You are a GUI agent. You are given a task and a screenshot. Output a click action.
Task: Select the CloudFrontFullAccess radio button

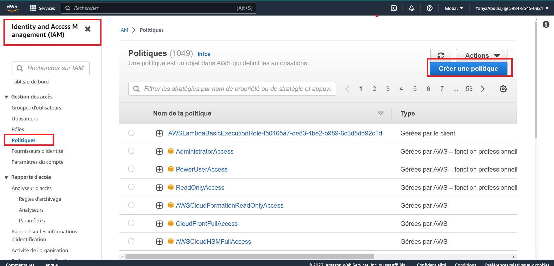pyautogui.click(x=131, y=223)
